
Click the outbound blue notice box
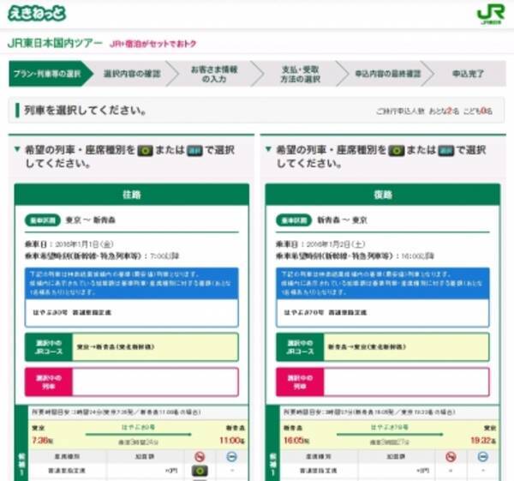click(x=132, y=283)
